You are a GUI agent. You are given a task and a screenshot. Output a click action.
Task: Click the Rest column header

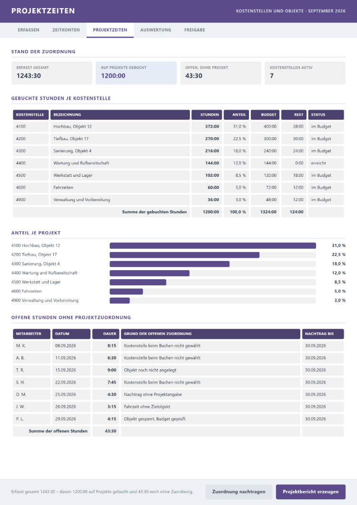294,115
